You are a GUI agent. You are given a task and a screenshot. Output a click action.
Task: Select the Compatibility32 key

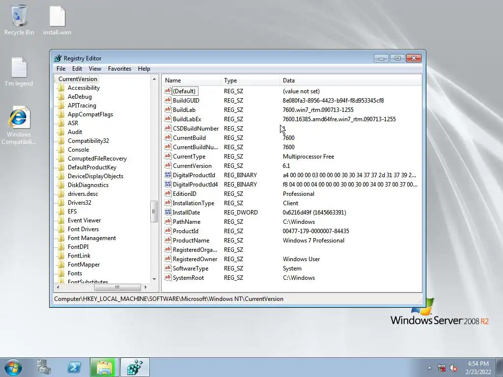(x=88, y=141)
